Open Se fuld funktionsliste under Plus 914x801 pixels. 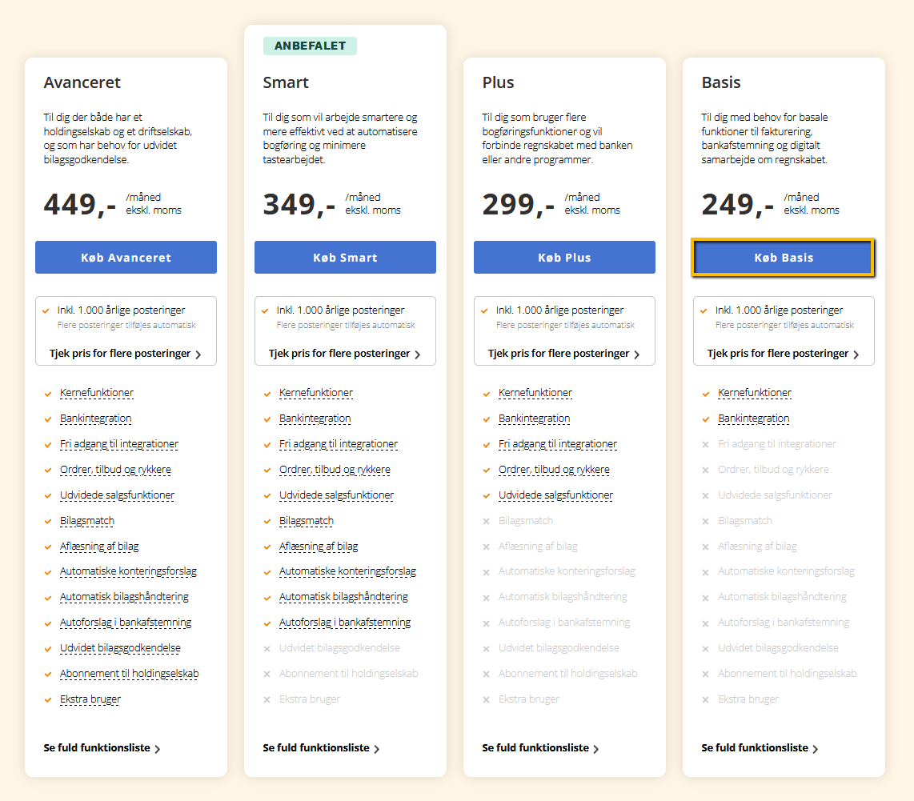pos(540,748)
